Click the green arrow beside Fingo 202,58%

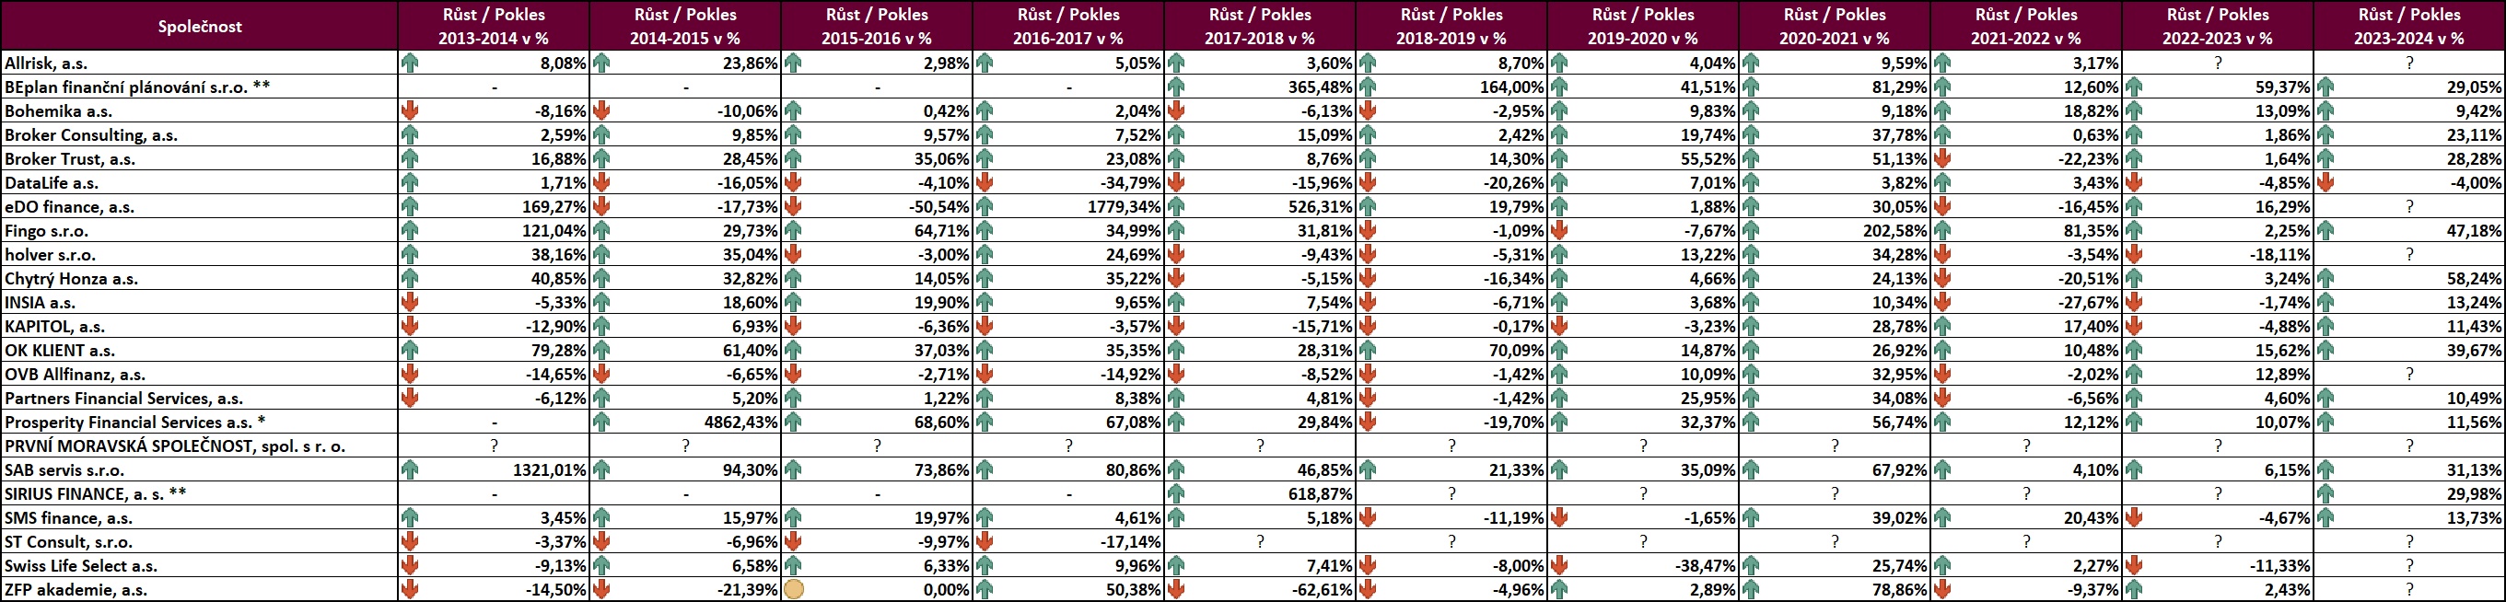1751,230
